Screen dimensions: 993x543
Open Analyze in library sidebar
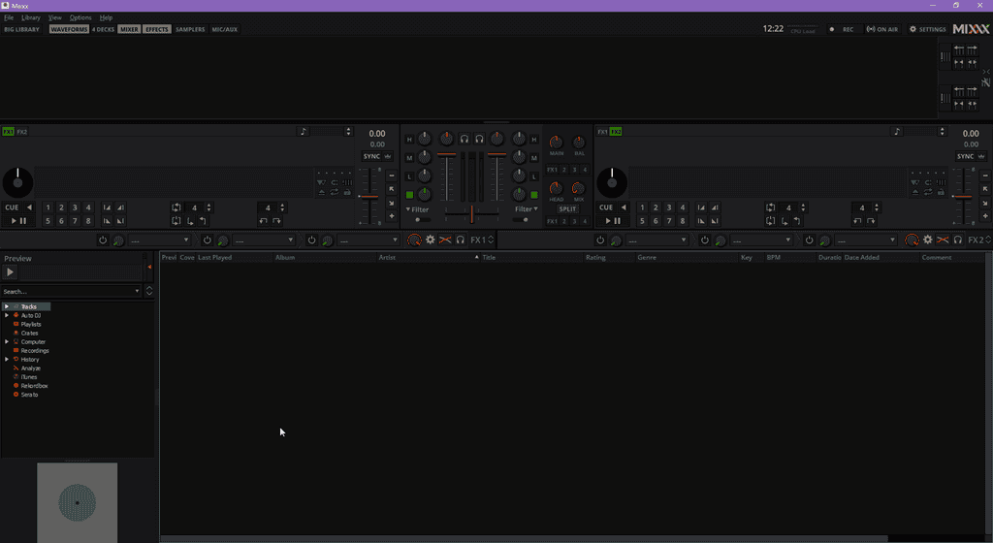30,368
